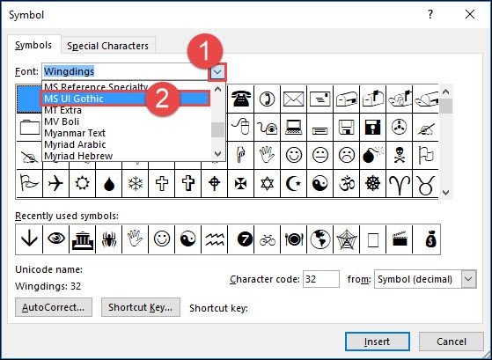Click the airplane symbol
The width and height of the screenshot is (492, 360).
click(x=55, y=183)
